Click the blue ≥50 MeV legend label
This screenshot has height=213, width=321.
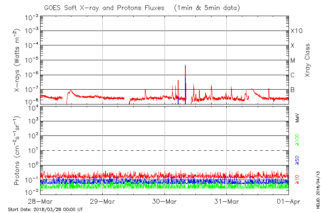click(297, 160)
